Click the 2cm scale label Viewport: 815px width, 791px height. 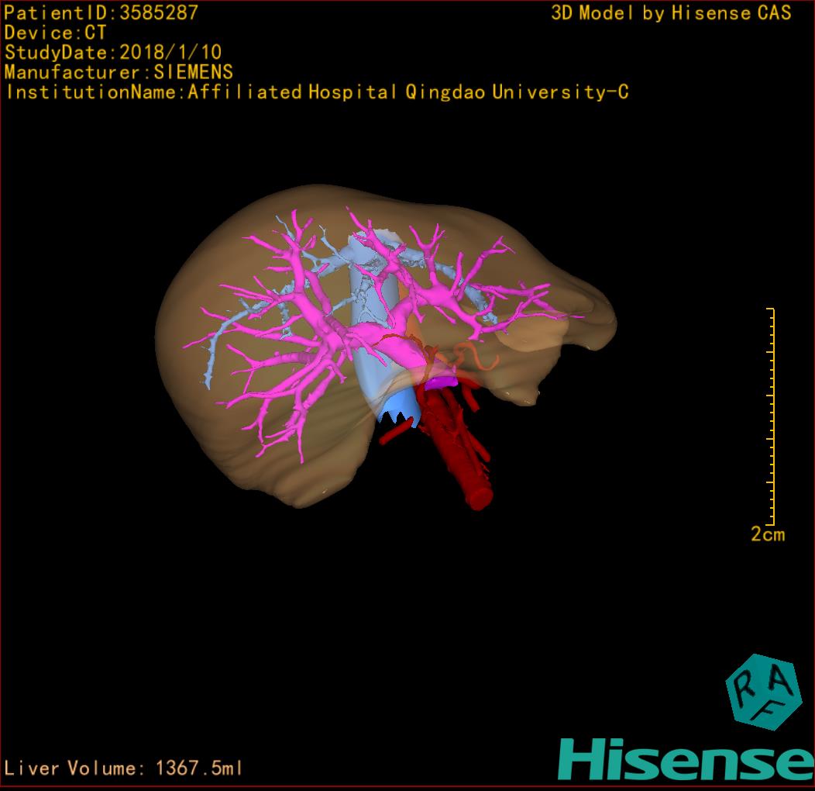coord(768,534)
